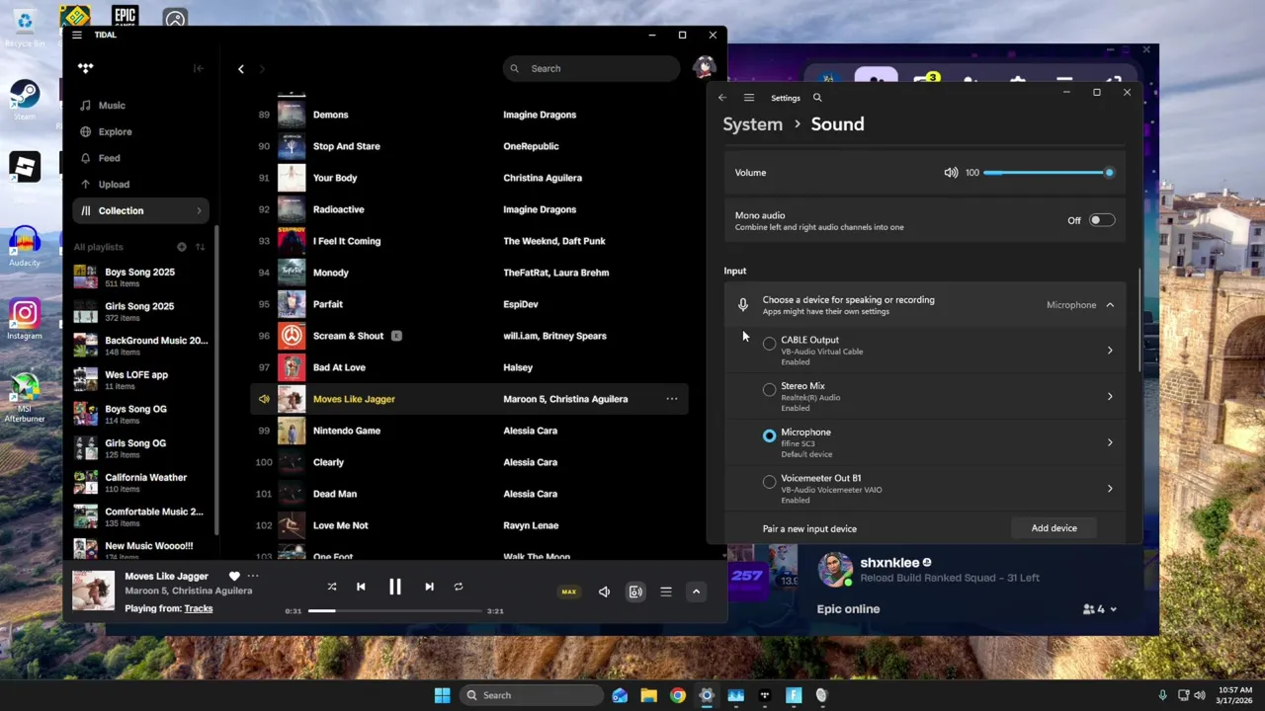Click the TIDAL search field
The image size is (1265, 711).
(x=592, y=68)
